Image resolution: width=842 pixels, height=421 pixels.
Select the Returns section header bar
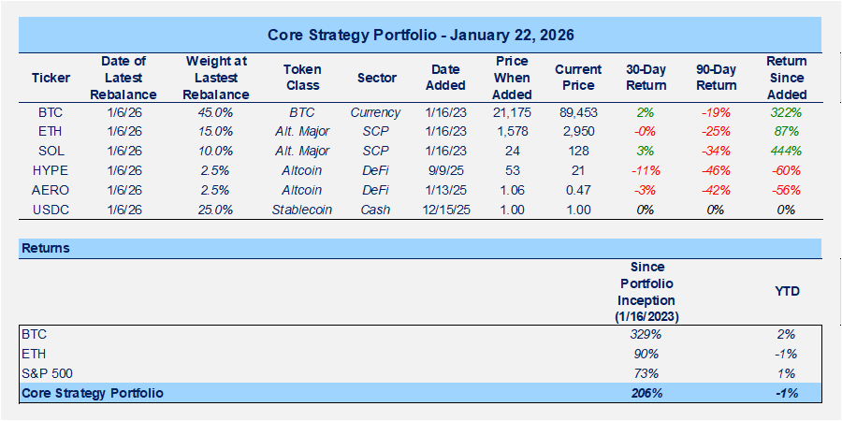420,249
